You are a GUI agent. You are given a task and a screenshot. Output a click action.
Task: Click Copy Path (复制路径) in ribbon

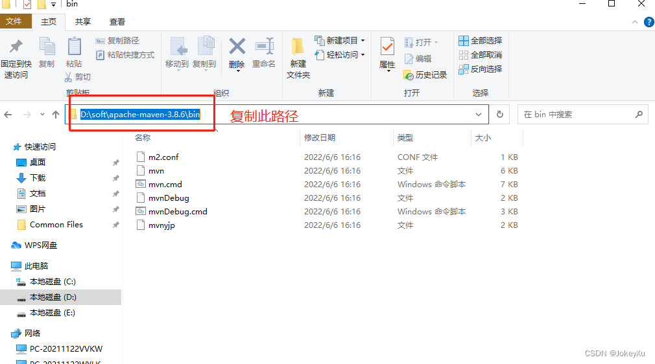(x=117, y=41)
